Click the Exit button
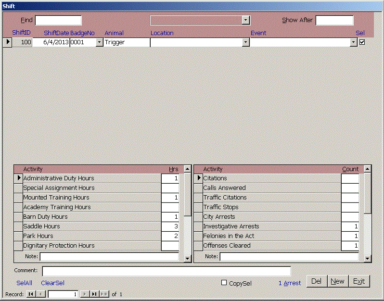 pyautogui.click(x=359, y=281)
